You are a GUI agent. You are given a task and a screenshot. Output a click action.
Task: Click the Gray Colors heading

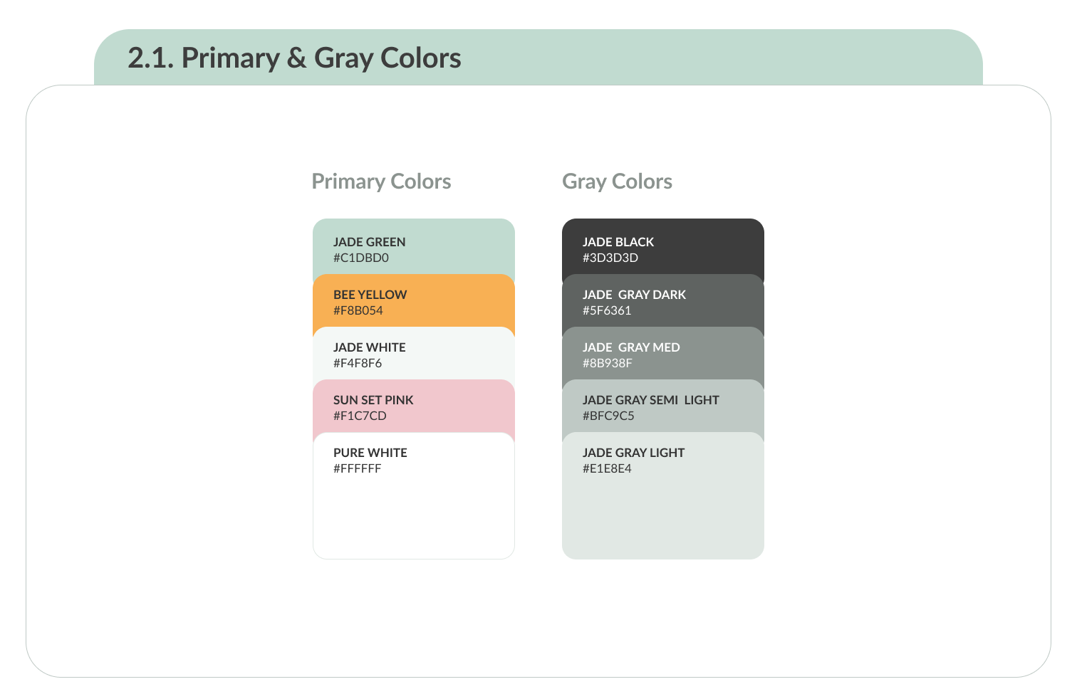pos(617,182)
